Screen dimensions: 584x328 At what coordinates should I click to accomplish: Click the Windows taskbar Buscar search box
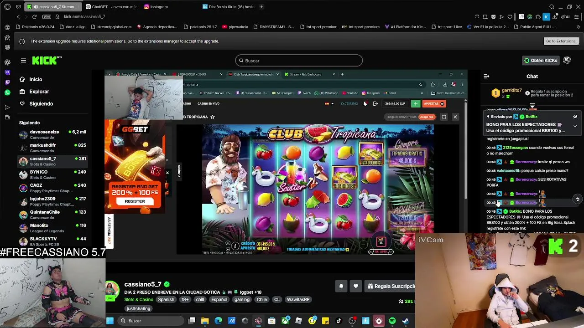coord(150,321)
